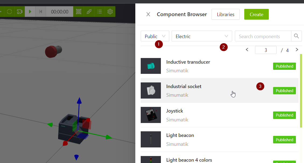Viewport: 304px width, 163px height.
Task: Open settings with the gear icon
Action: (110, 12)
